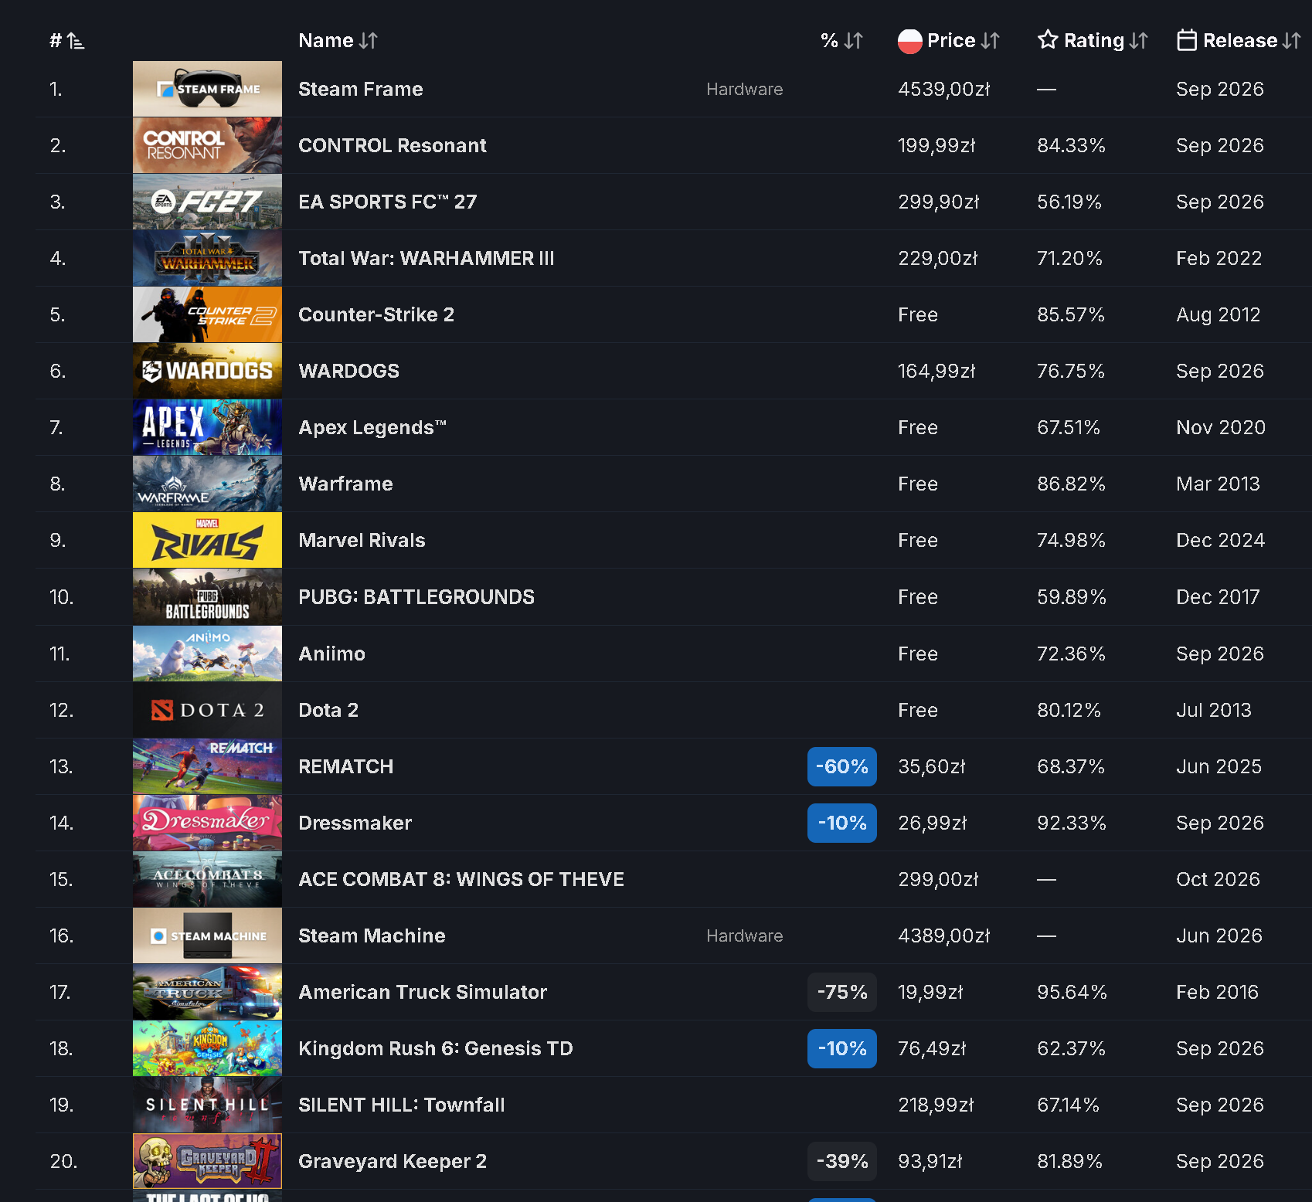Open the Counter-Strike 2 title link
1312x1202 pixels.
[x=376, y=314]
